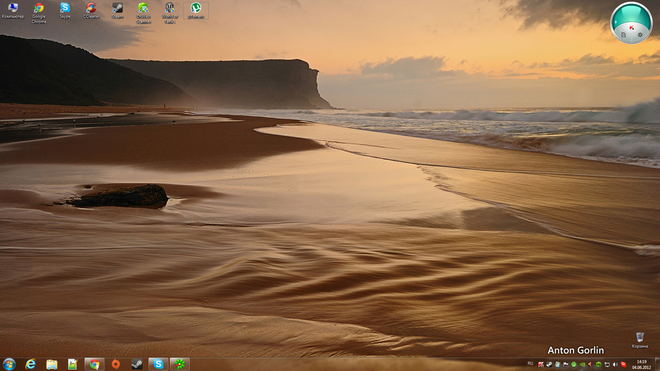The width and height of the screenshot is (660, 371).
Task: Click the red audio manager tray icon
Action: click(x=591, y=364)
